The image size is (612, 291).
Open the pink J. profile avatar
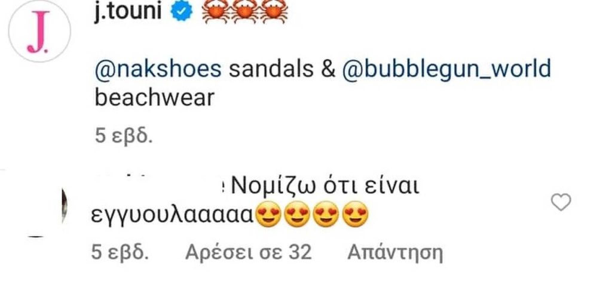(x=39, y=31)
